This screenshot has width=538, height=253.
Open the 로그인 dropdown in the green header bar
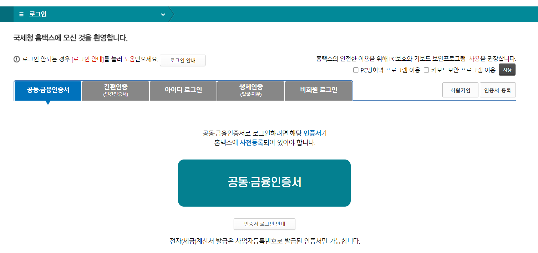tap(163, 15)
